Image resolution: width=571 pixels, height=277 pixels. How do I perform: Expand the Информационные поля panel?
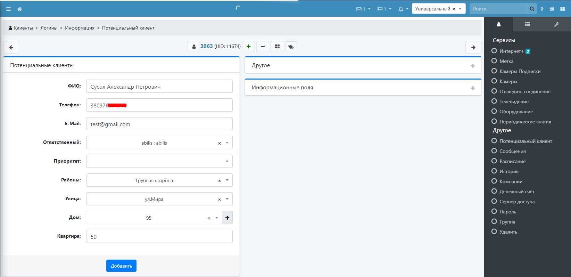coord(473,88)
